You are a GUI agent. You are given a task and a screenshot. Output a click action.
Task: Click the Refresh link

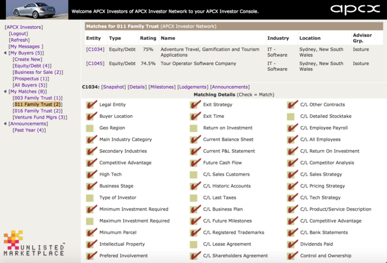[19, 40]
